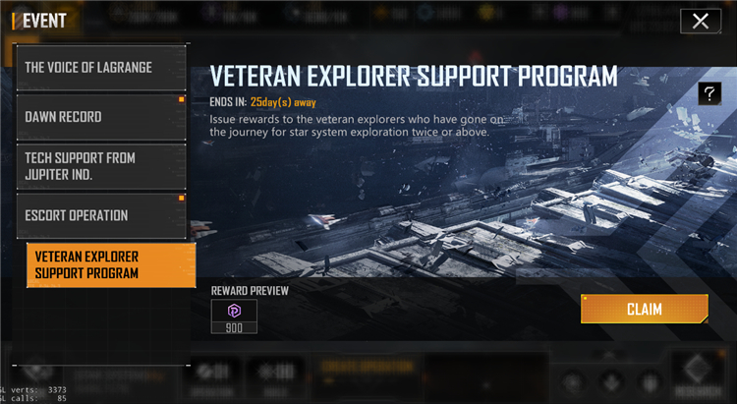The height and width of the screenshot is (404, 737).
Task: Click the Veteran Explorer Support Program banner heading
Action: pyautogui.click(x=414, y=77)
